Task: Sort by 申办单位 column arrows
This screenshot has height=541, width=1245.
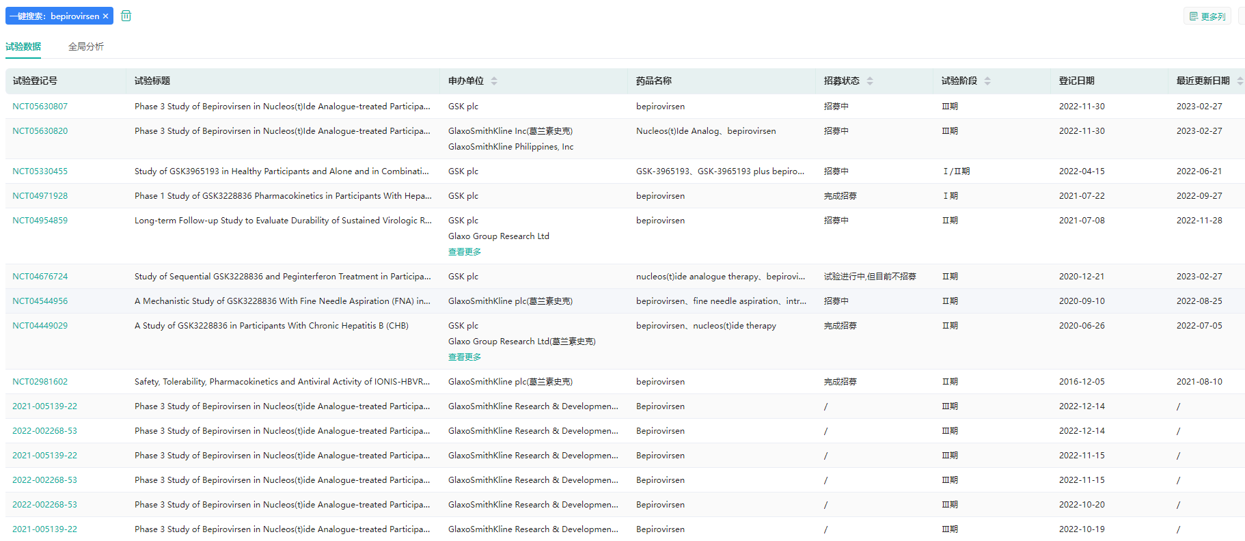Action: pos(494,81)
